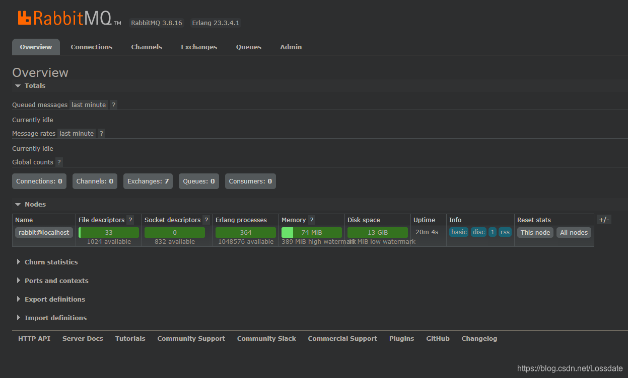Show Socket descriptors help tooltip
Image resolution: width=628 pixels, height=378 pixels.
coord(206,220)
